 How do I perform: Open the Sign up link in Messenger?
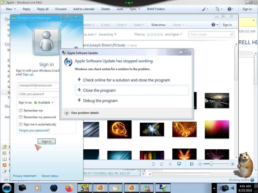tap(28, 74)
